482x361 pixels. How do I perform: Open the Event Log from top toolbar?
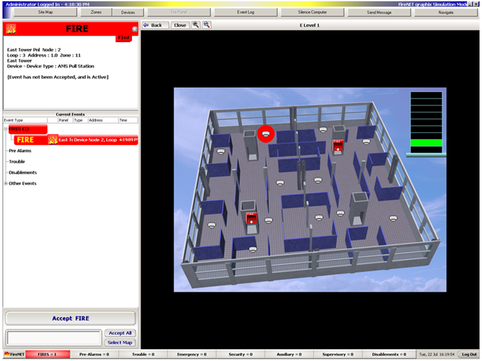pyautogui.click(x=246, y=12)
